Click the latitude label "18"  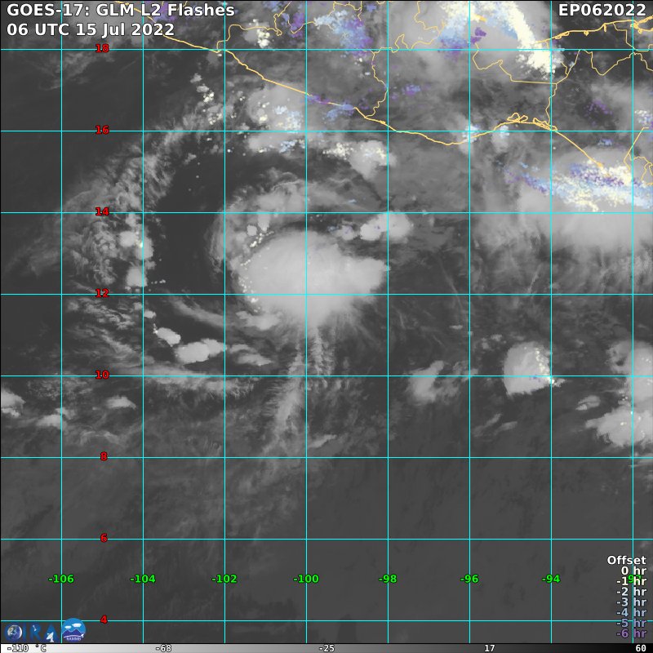[x=102, y=48]
